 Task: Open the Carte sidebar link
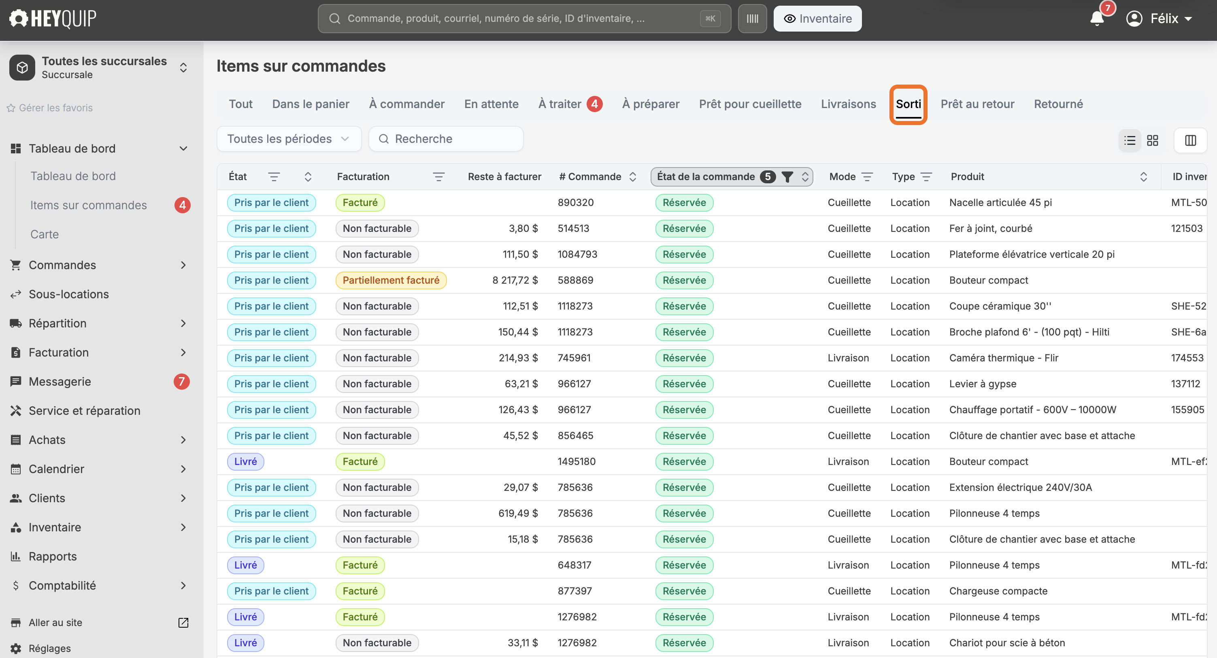pos(45,234)
